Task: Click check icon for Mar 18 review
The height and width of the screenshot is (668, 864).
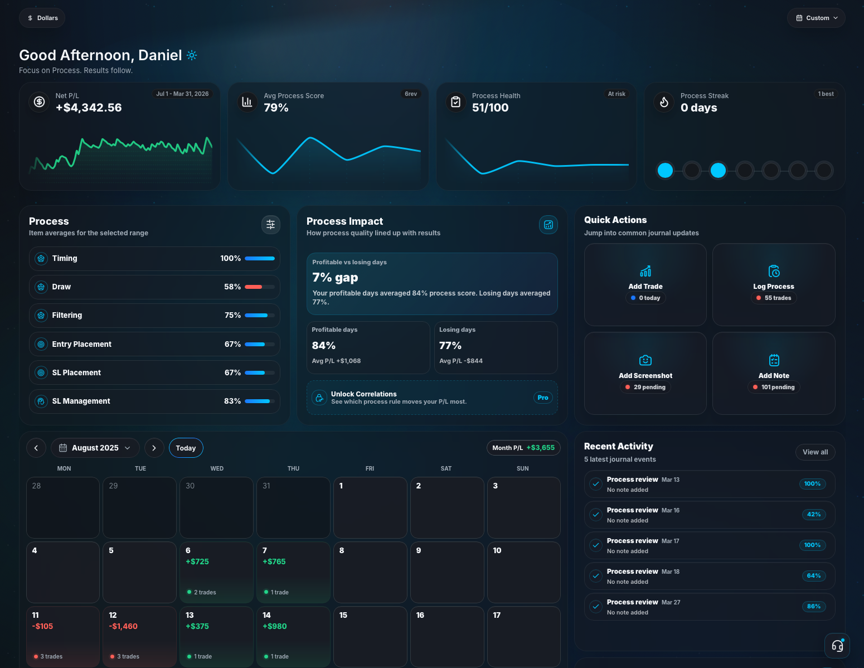Action: click(596, 576)
